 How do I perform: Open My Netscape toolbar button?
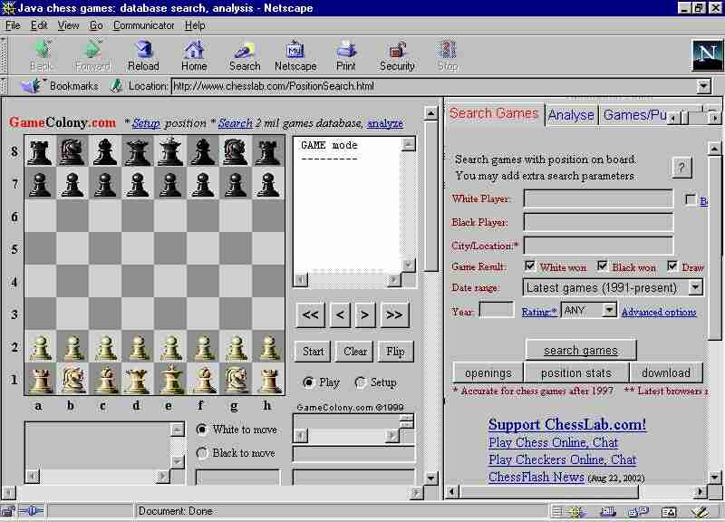pos(295,55)
